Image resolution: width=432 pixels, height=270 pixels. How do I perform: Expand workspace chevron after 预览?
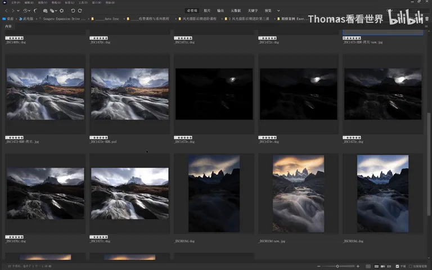pos(278,11)
